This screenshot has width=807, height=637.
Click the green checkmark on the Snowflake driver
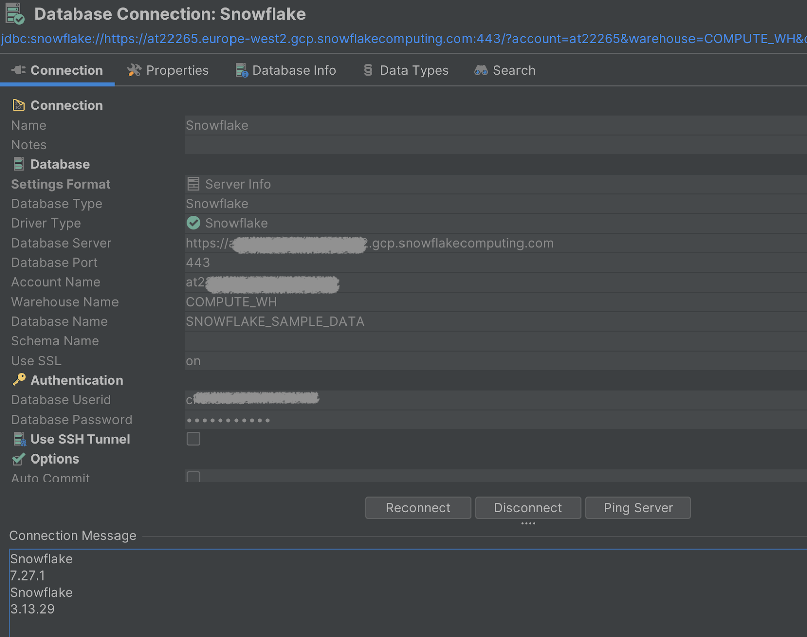pos(193,222)
